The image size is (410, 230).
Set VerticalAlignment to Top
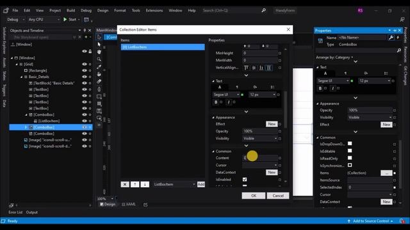[246, 68]
